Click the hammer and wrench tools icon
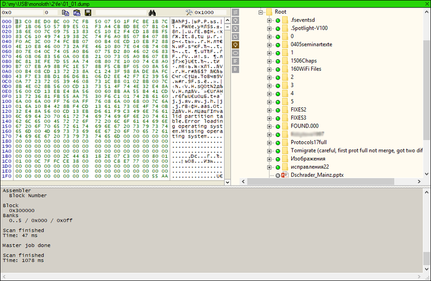The width and height of the screenshot is (431, 281). [190, 12]
